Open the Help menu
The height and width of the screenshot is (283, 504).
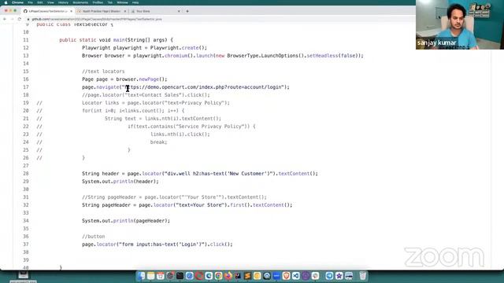(x=135, y=2)
